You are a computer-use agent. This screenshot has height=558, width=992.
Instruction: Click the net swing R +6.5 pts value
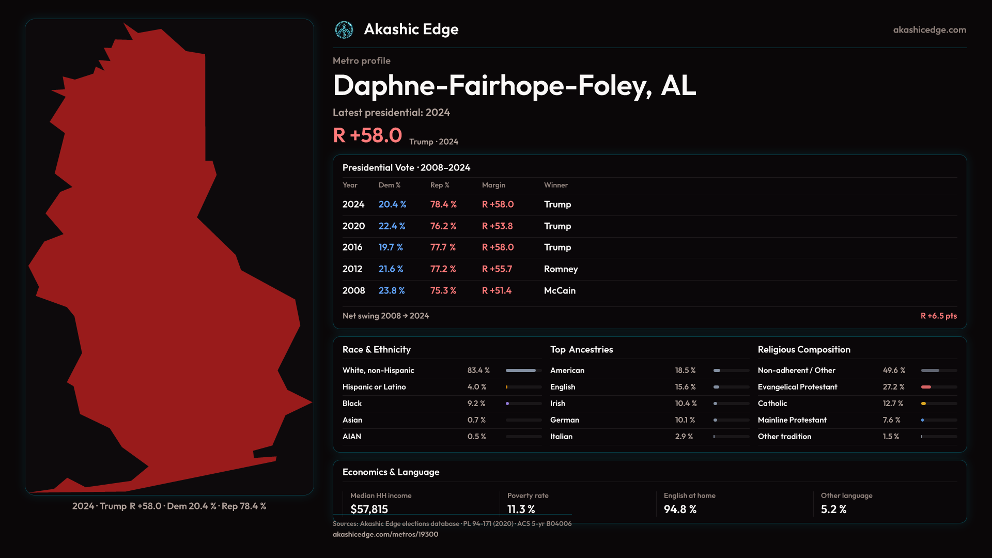click(938, 316)
